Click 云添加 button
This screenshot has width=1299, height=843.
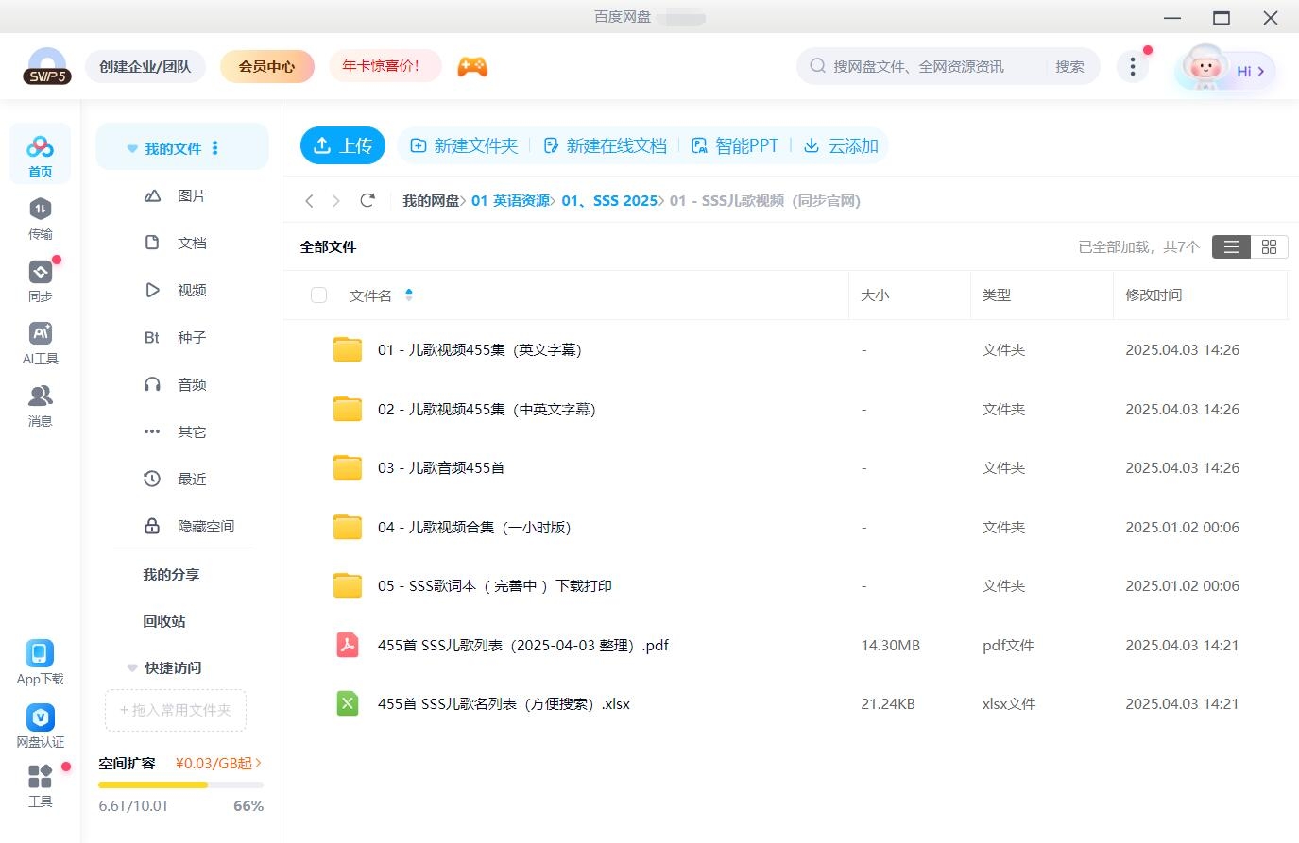tap(841, 145)
